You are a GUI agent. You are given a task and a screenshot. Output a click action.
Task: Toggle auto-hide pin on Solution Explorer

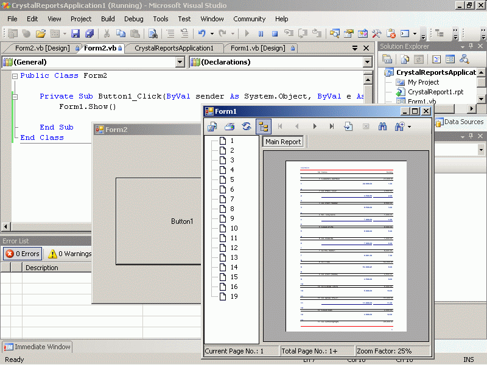pos(471,46)
